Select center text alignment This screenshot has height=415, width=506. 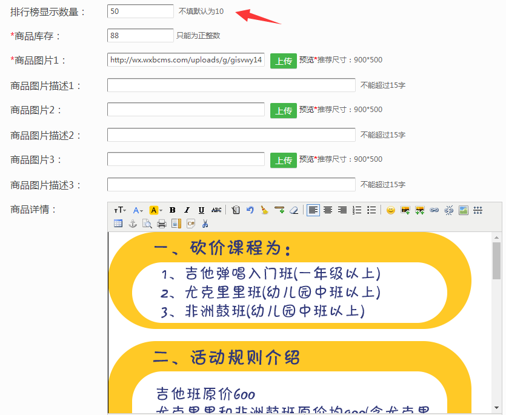click(x=328, y=210)
